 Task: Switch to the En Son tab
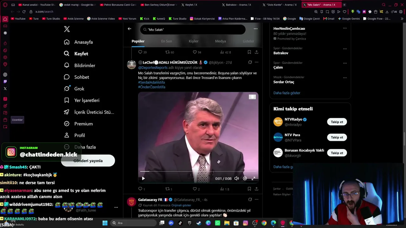click(x=167, y=41)
